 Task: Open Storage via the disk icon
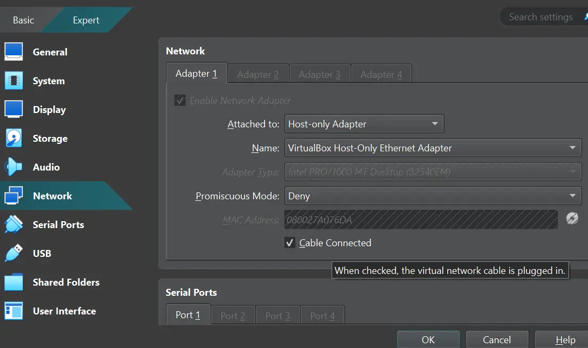pos(14,138)
